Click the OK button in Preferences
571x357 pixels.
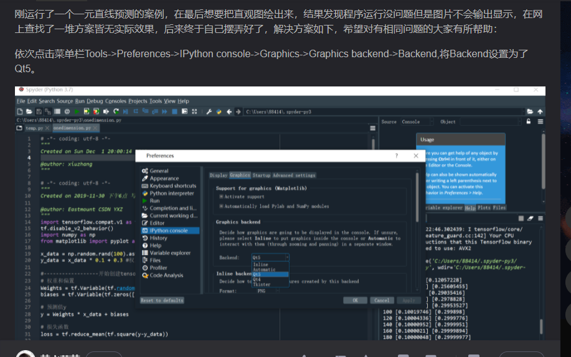click(x=355, y=300)
